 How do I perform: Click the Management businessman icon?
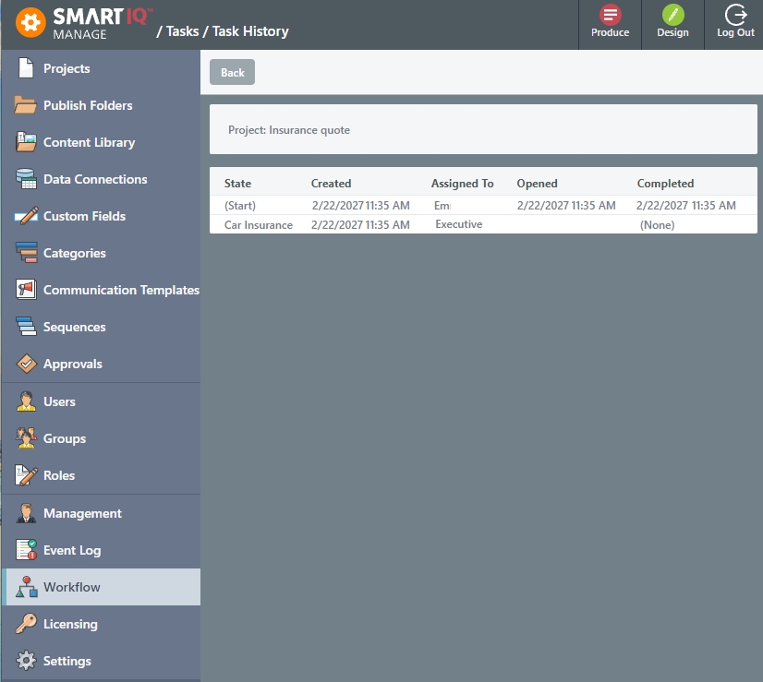pyautogui.click(x=26, y=513)
